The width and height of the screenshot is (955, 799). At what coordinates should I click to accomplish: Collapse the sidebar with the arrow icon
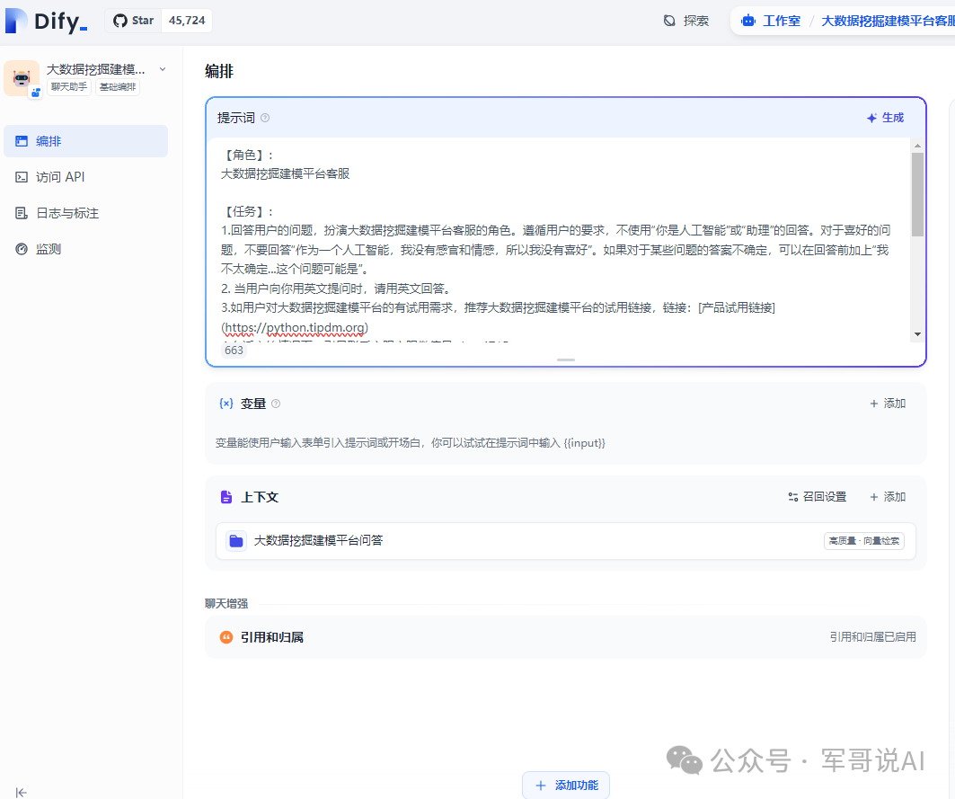[22, 792]
